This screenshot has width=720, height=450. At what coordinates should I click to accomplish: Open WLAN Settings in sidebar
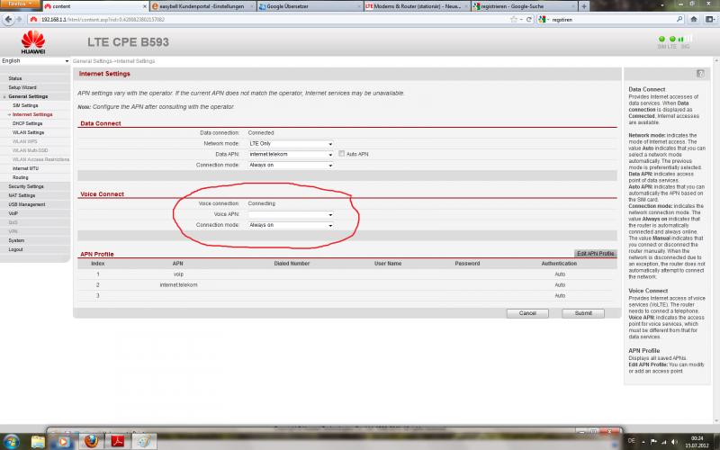[29, 132]
